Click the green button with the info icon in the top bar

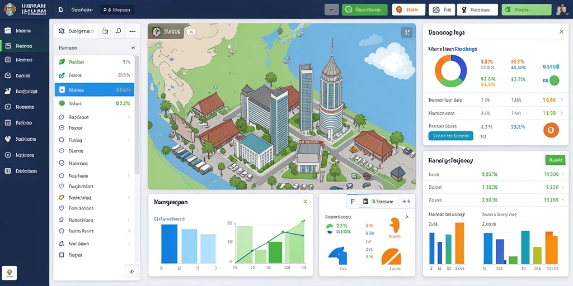click(364, 10)
